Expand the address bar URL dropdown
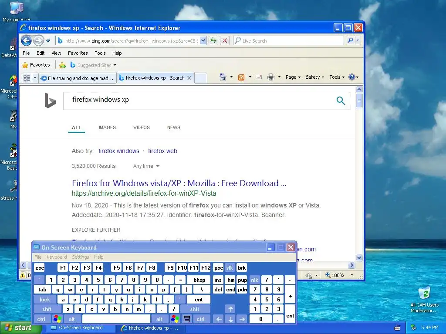 (203, 40)
